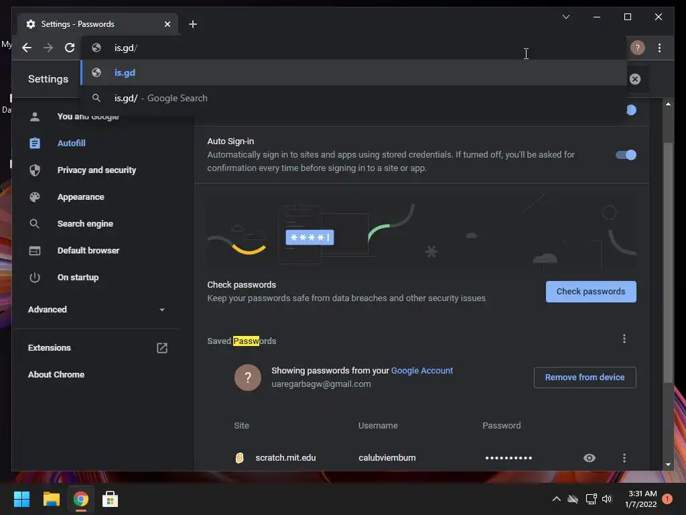
Task: Toggle the Auto Sign-in switch
Action: [626, 155]
